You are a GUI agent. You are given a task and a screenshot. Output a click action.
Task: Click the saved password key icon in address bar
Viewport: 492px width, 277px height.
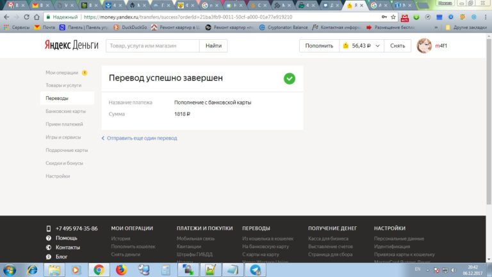click(384, 17)
